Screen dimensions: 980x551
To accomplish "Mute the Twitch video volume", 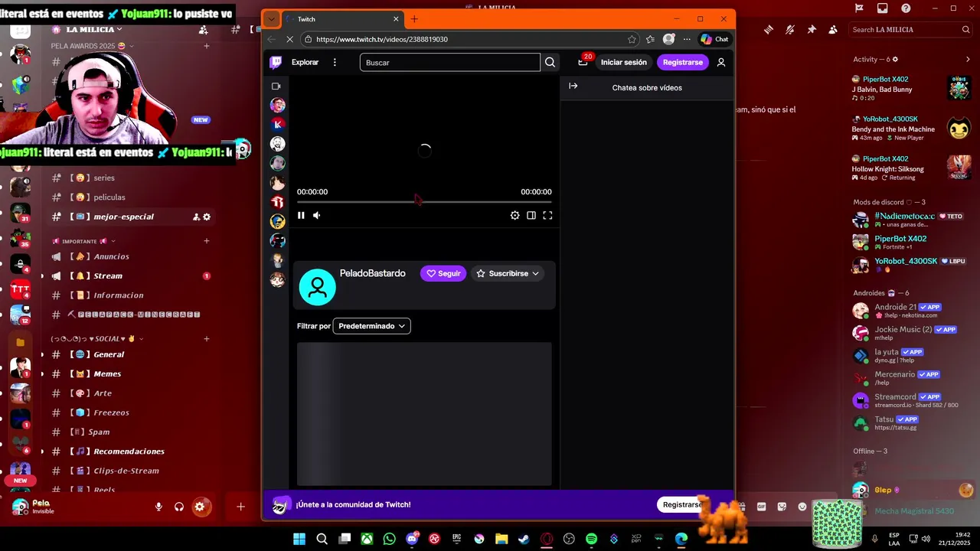I will (x=317, y=216).
